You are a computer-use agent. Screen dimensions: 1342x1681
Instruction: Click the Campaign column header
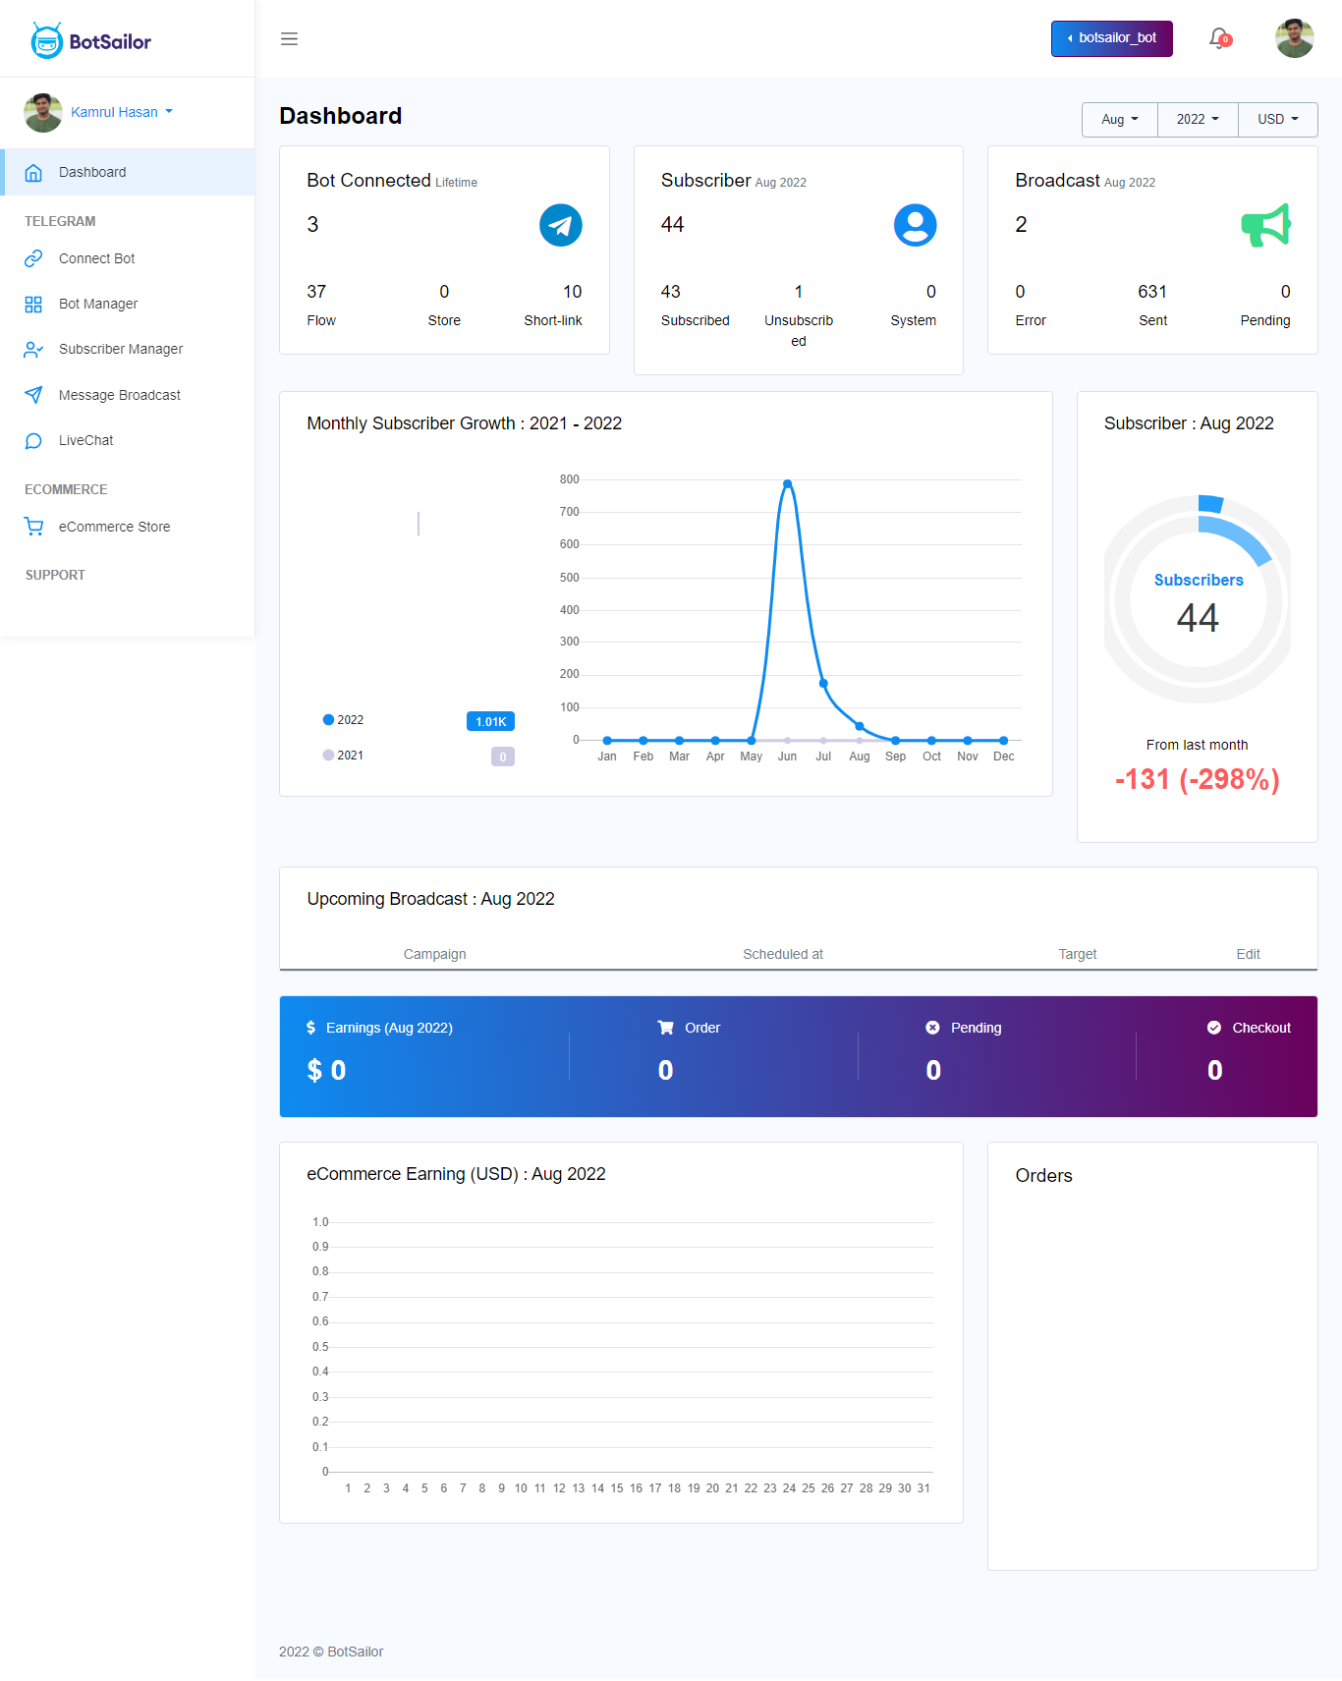[434, 954]
